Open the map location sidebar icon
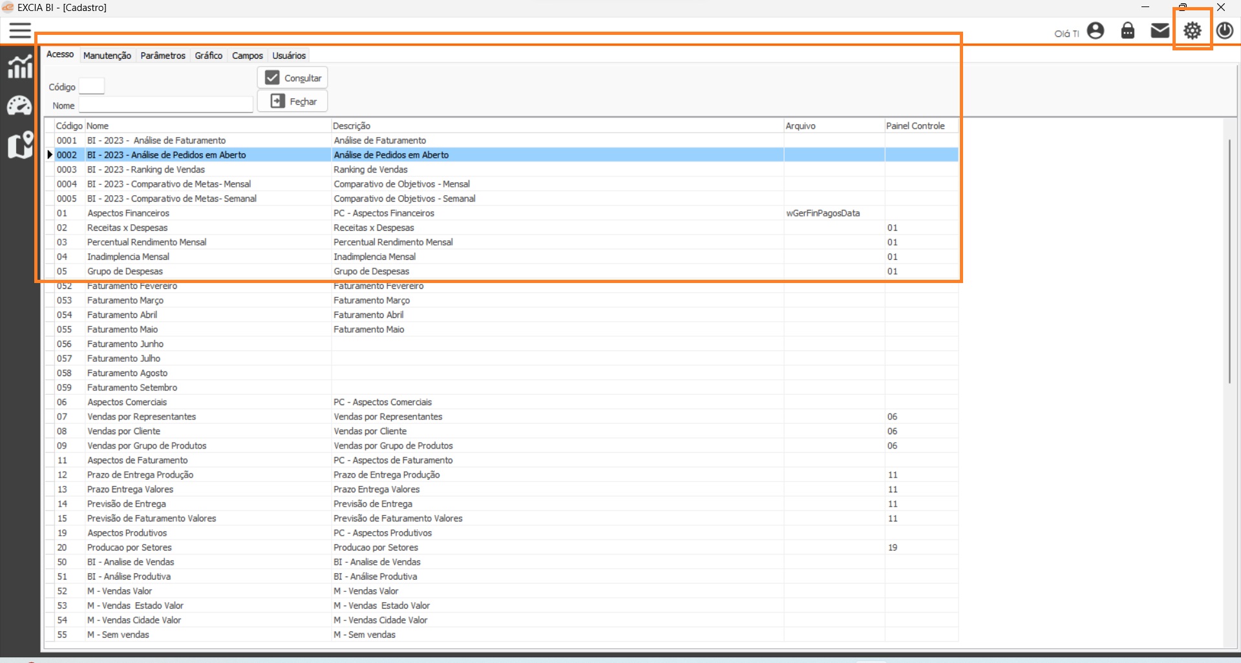 [20, 145]
